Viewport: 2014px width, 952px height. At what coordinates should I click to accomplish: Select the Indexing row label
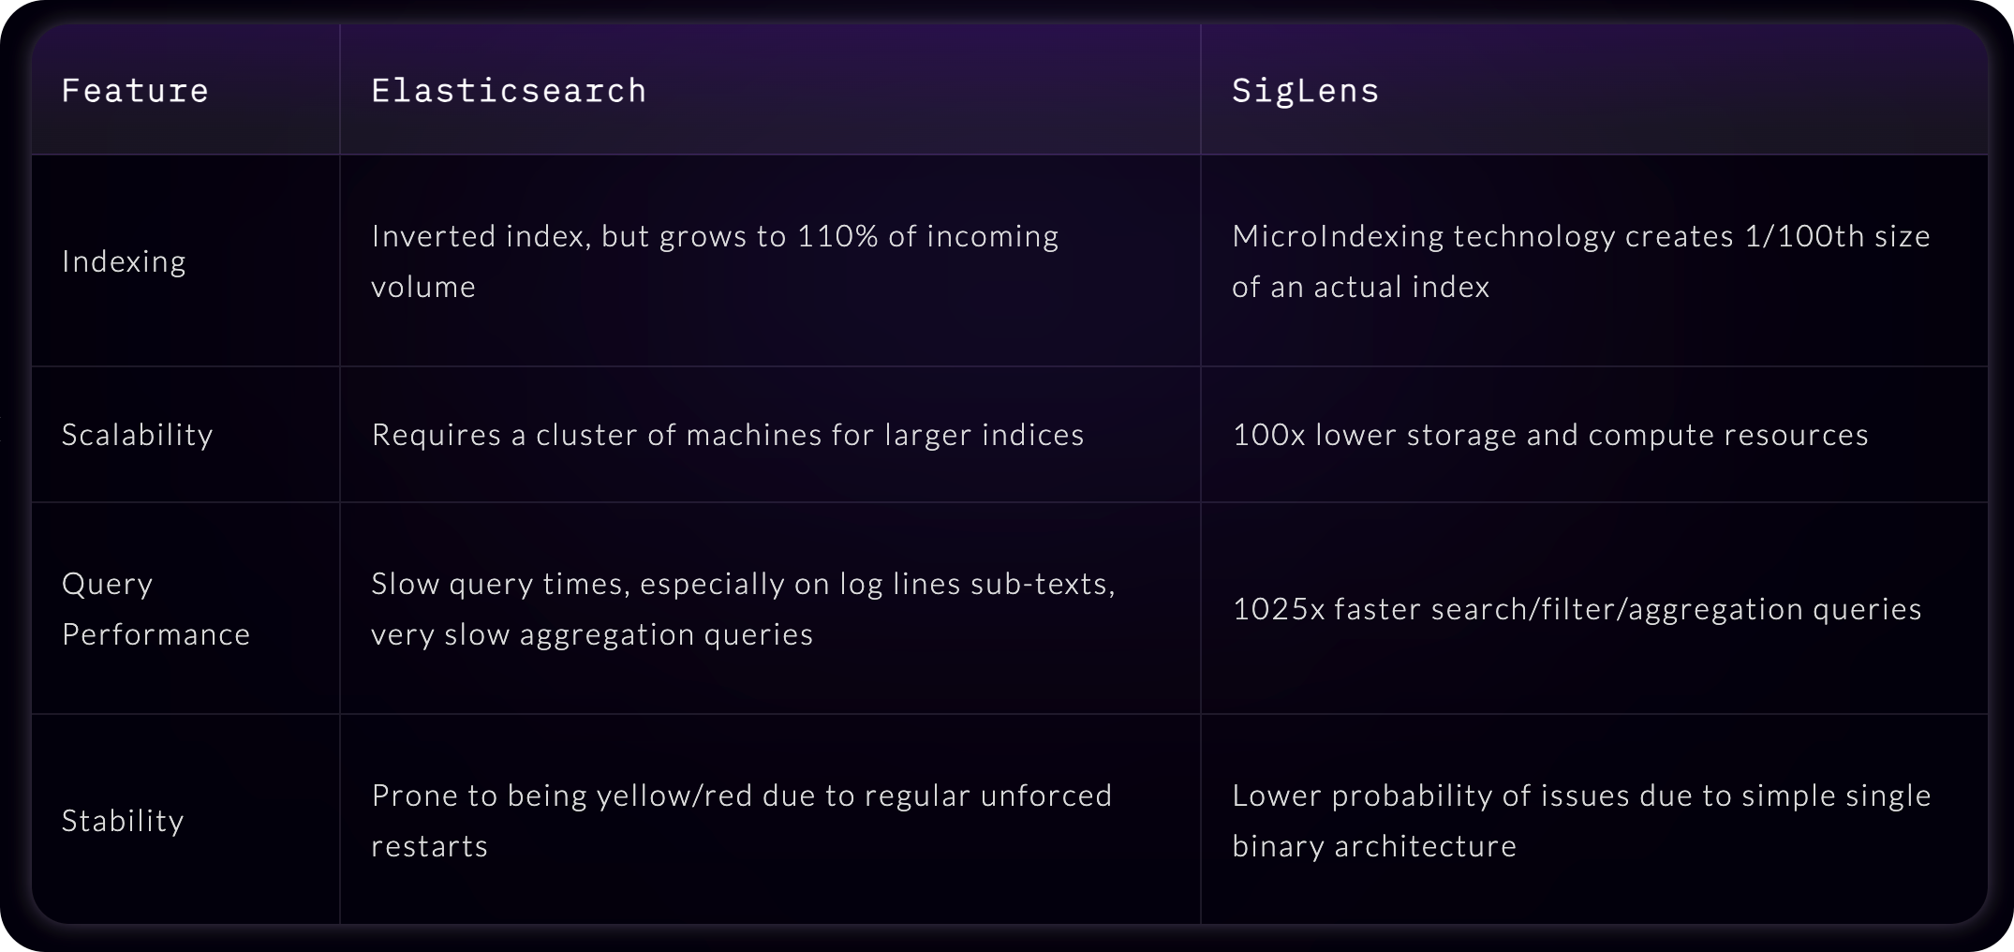pyautogui.click(x=124, y=261)
